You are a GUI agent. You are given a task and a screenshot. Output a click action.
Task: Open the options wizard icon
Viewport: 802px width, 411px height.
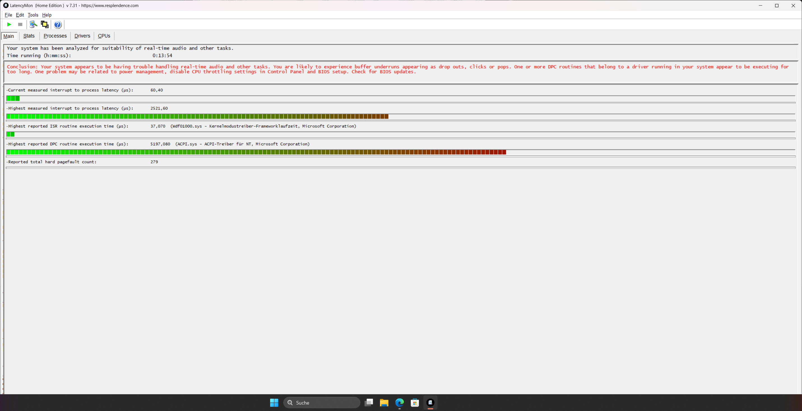pyautogui.click(x=33, y=24)
